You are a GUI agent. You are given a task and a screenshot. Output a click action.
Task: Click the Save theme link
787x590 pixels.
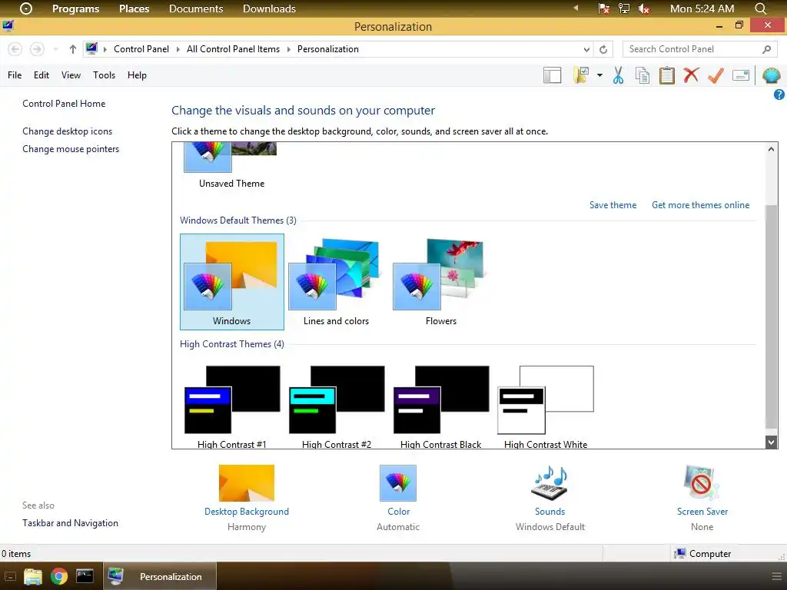(613, 204)
